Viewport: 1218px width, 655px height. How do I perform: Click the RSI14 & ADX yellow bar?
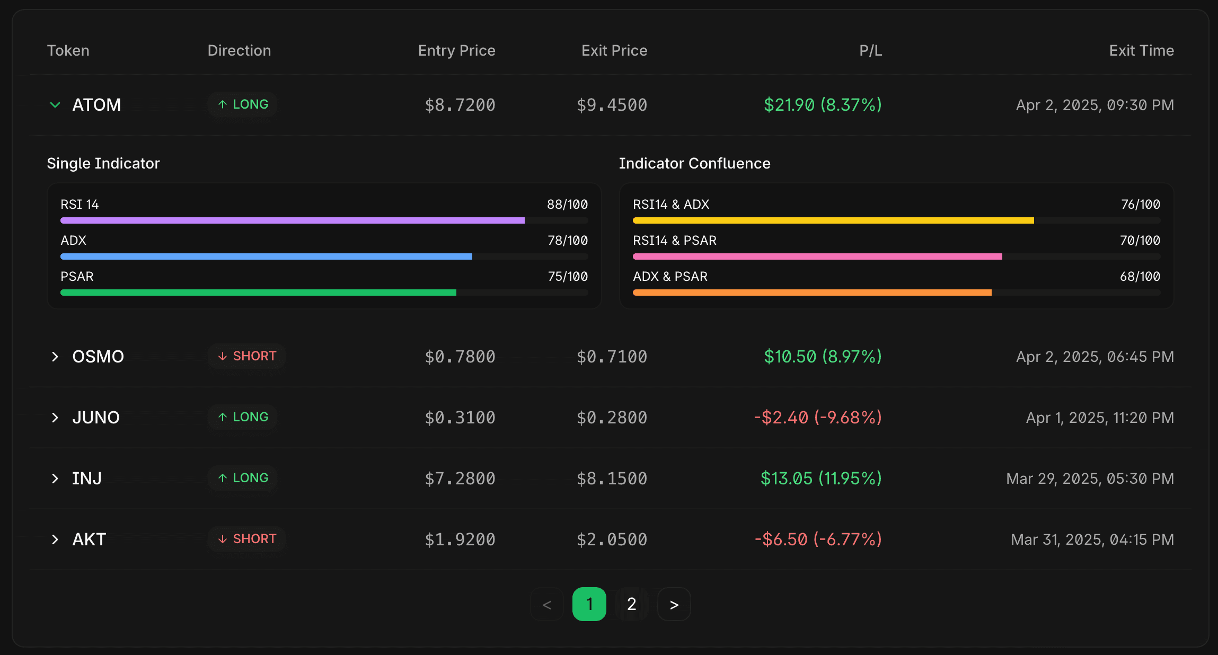coord(897,220)
